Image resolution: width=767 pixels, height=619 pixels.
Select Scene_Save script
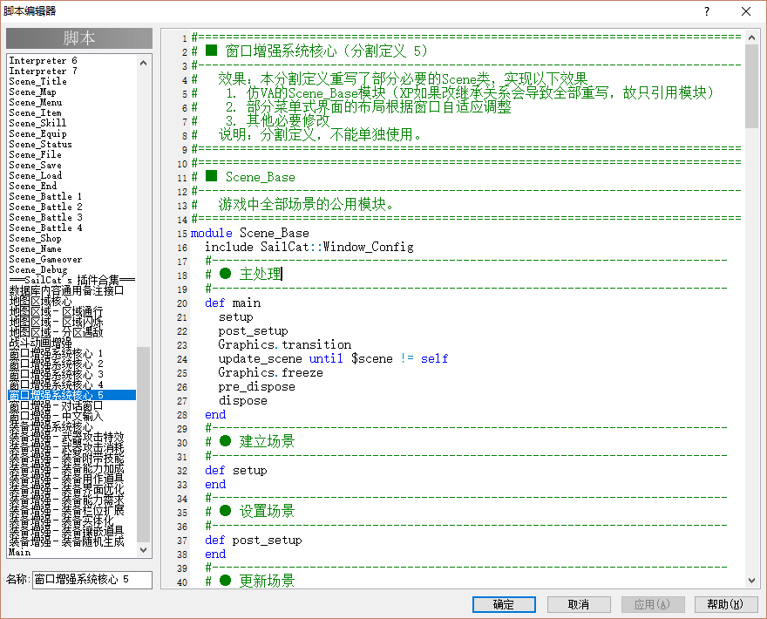click(35, 165)
